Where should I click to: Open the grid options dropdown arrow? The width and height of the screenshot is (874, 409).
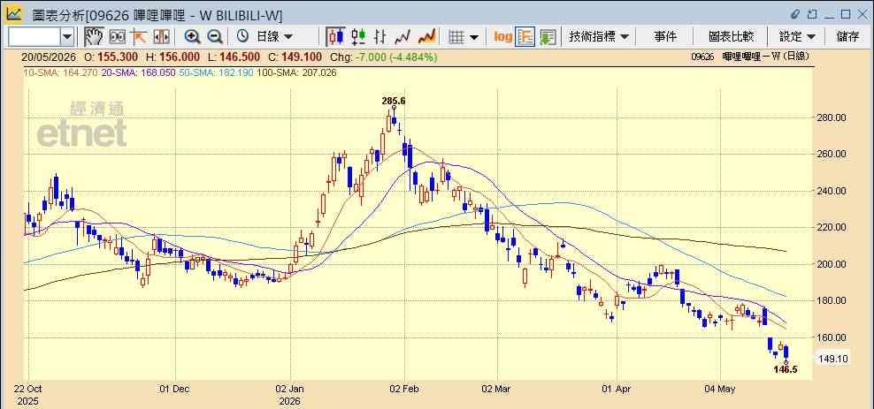[474, 37]
